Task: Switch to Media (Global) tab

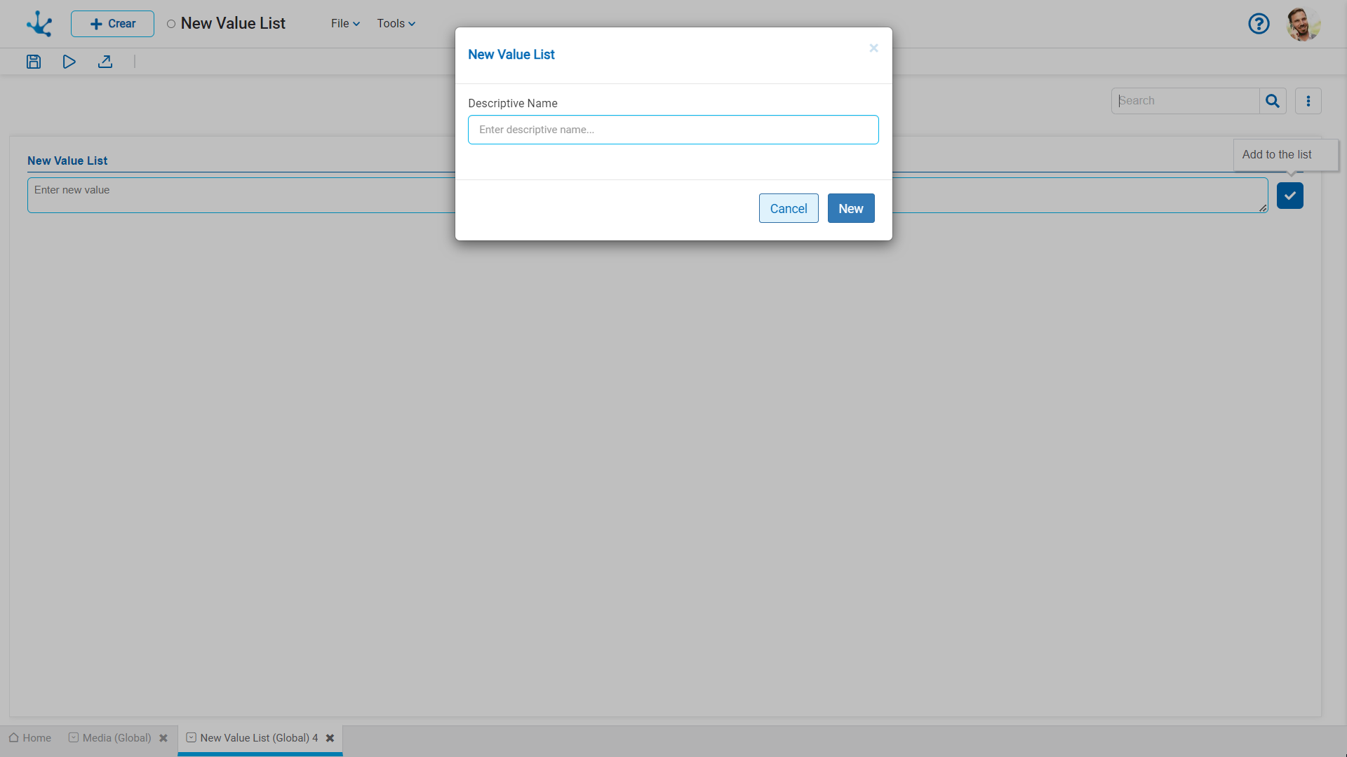Action: click(x=110, y=738)
